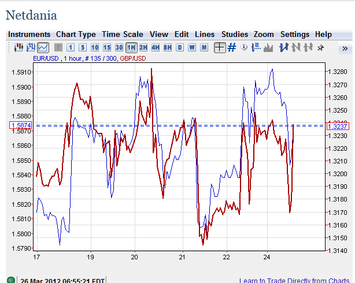Screen dimensions: 355x283
Task: Select the daily (D) time scale
Action: click(180, 47)
